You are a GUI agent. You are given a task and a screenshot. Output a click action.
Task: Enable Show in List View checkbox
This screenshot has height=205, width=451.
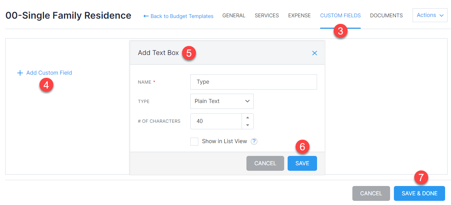click(x=194, y=141)
